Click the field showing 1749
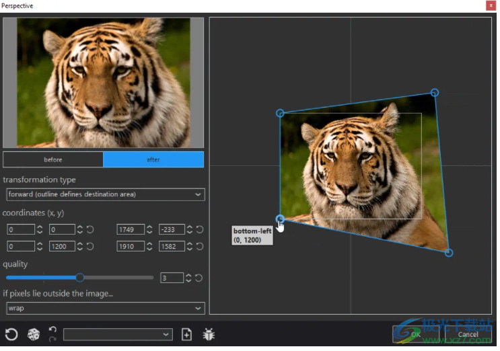 (131, 229)
